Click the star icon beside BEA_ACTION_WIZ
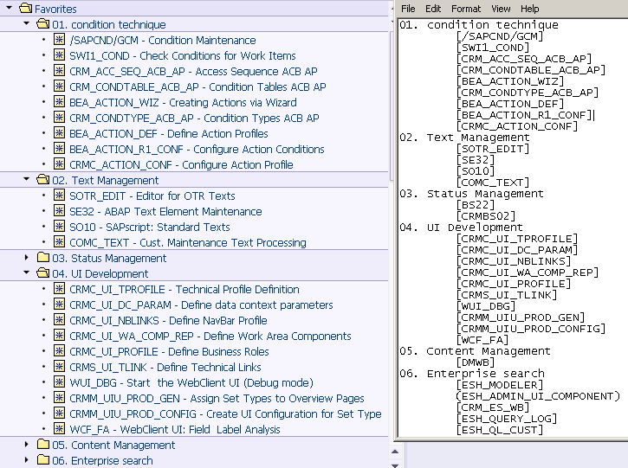 click(x=59, y=102)
